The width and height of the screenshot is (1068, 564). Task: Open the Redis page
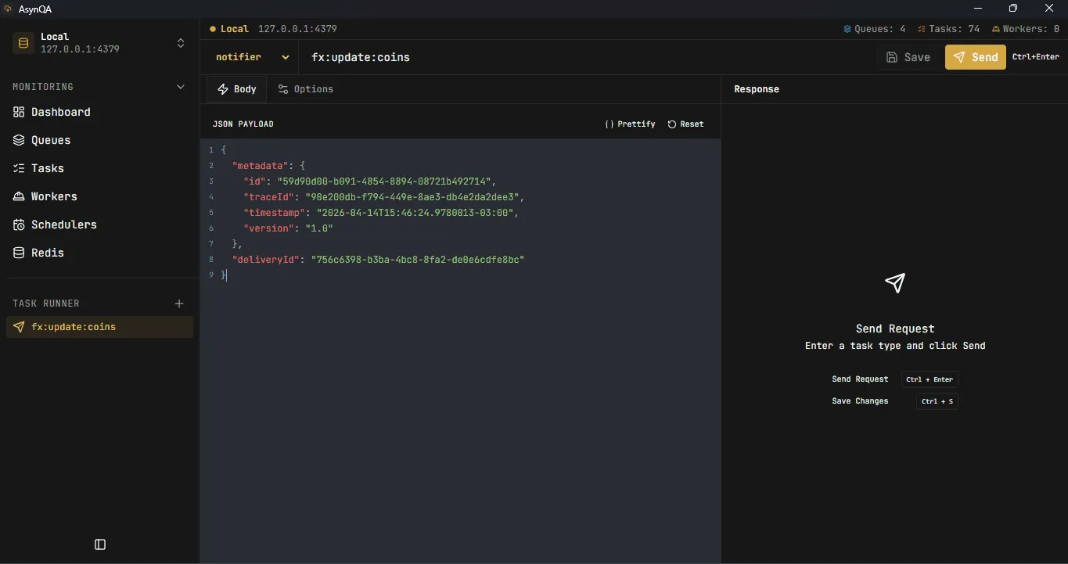tap(99, 253)
